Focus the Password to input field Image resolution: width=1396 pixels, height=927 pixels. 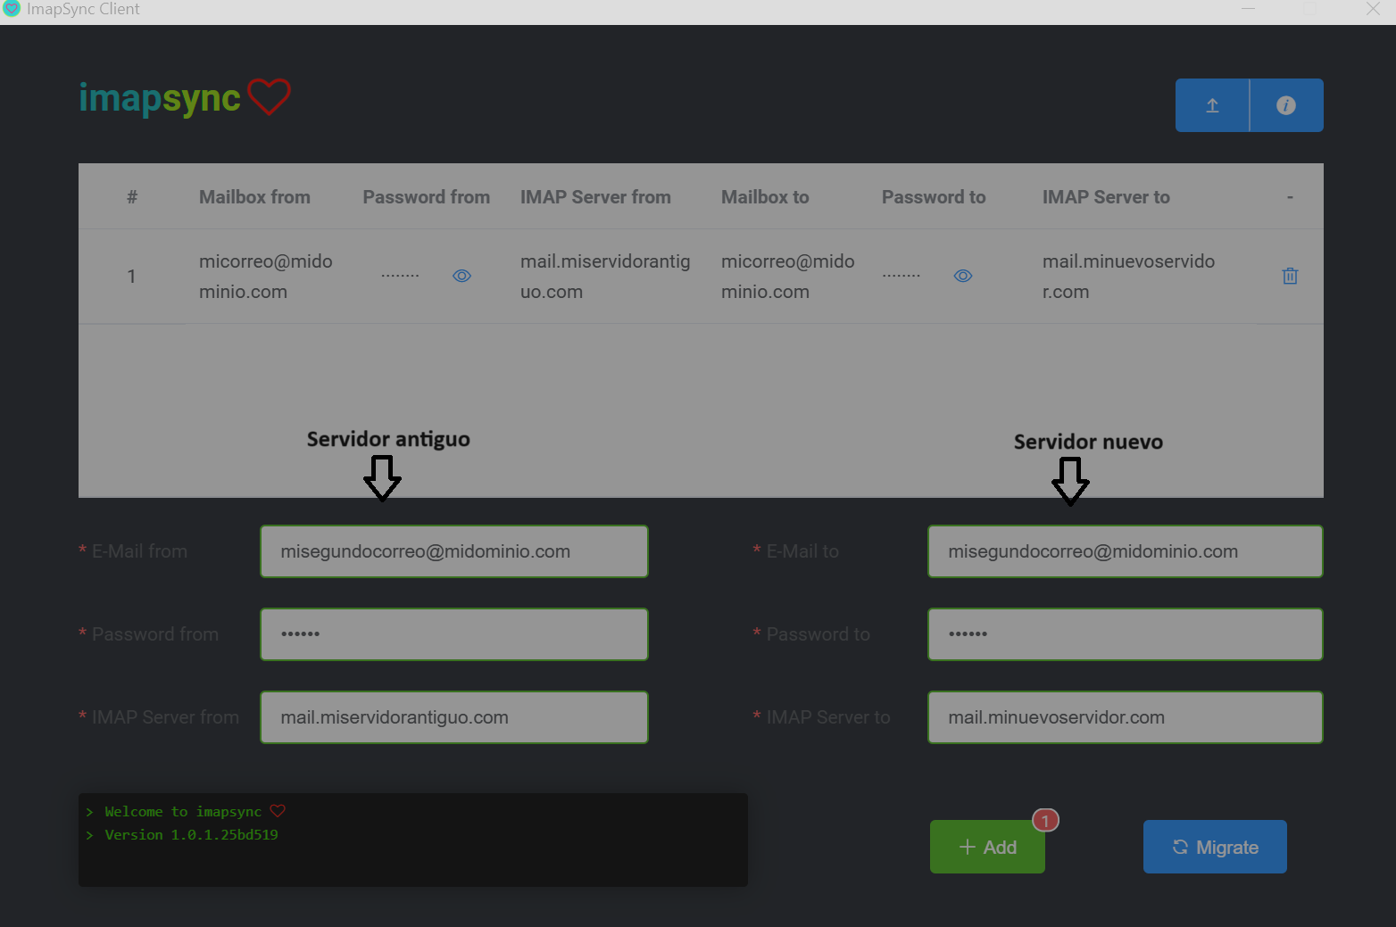click(1126, 634)
